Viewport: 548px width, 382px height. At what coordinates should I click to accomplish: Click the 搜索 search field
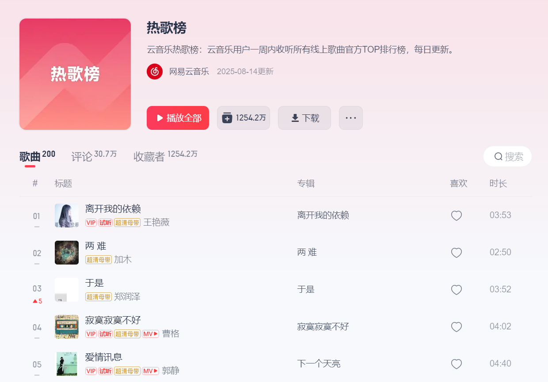(x=508, y=156)
